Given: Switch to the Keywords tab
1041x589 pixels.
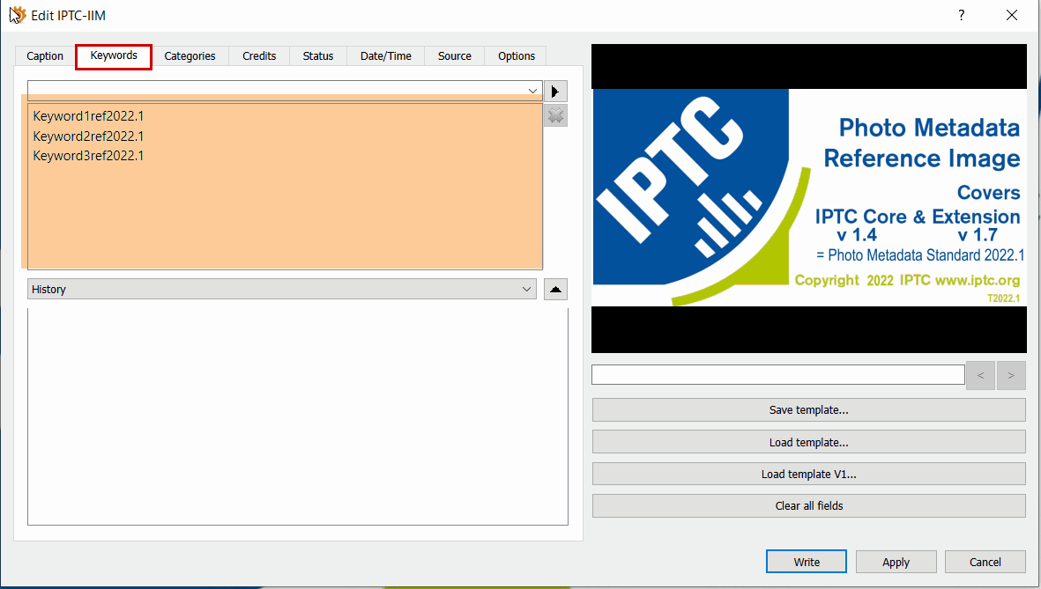Looking at the screenshot, I should pyautogui.click(x=114, y=55).
